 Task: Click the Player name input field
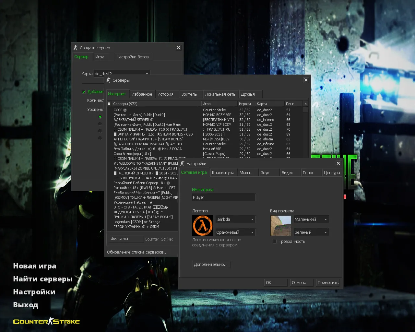(224, 197)
